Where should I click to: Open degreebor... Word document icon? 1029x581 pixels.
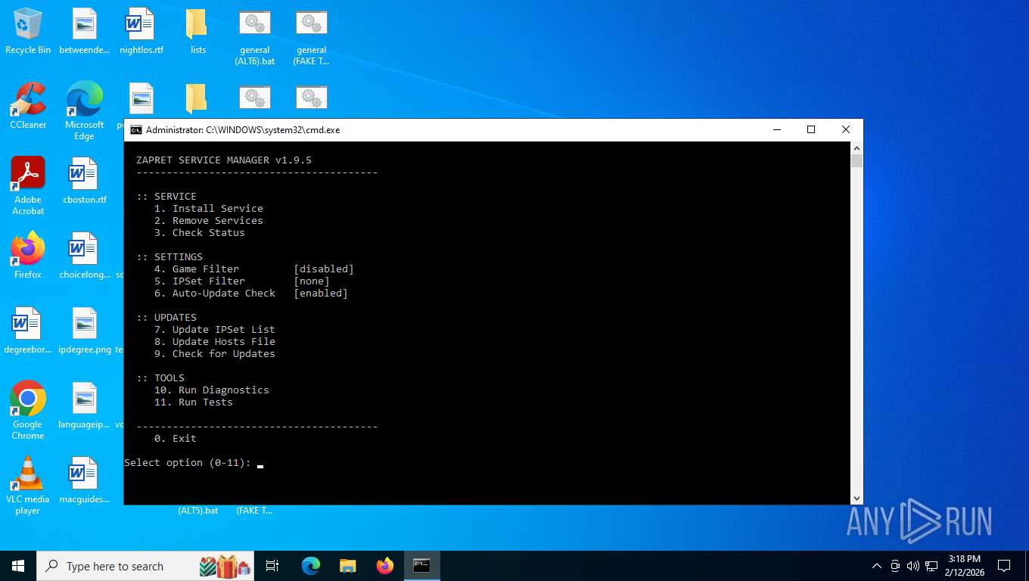28,331
